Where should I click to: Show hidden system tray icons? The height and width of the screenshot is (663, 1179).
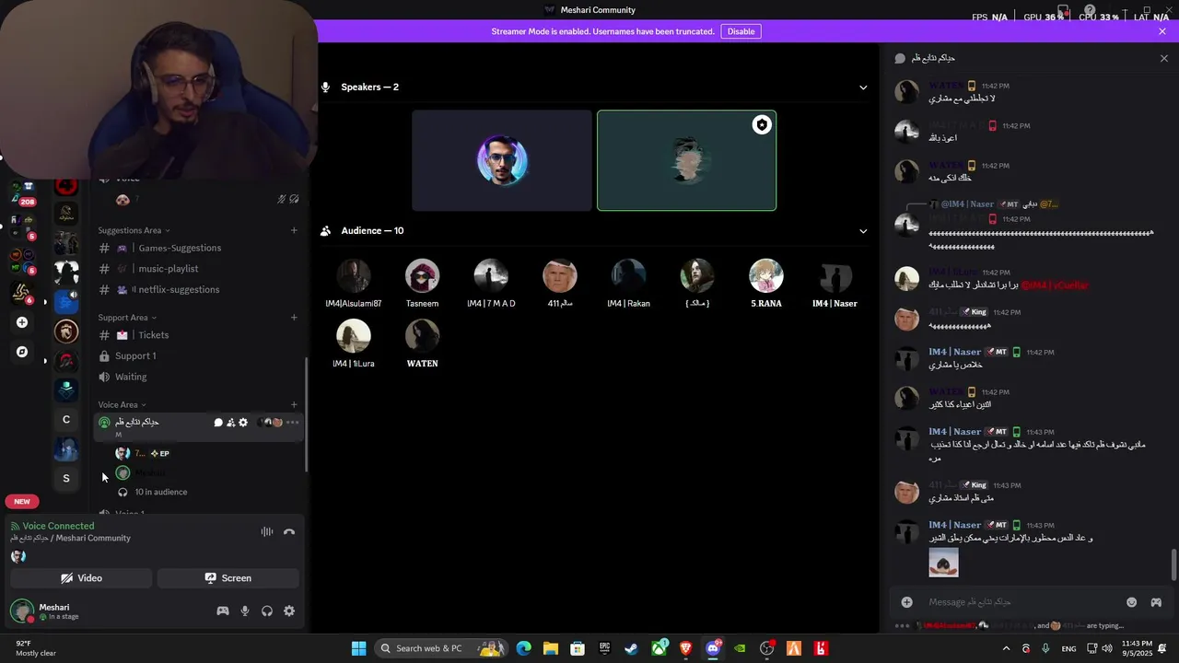tap(1006, 648)
